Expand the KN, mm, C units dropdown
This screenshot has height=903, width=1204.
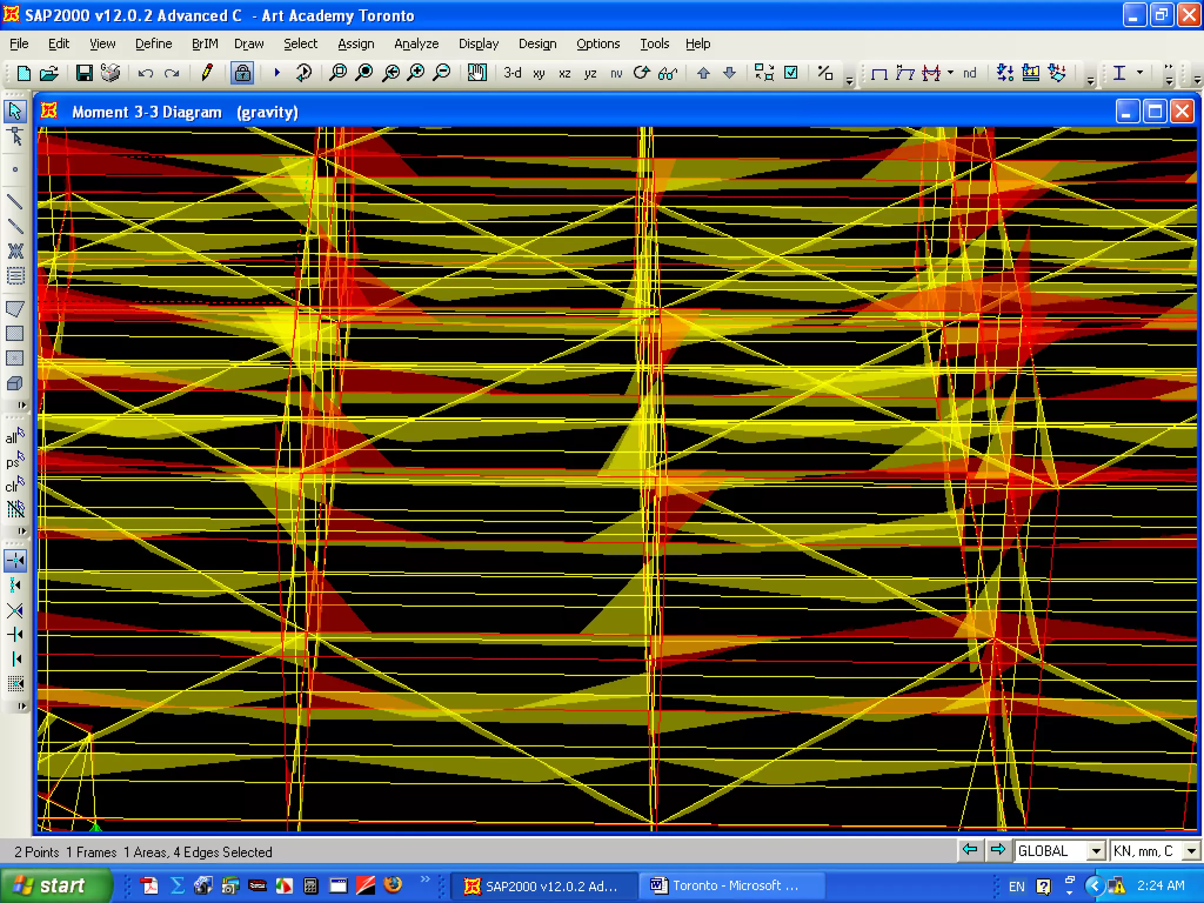[1191, 851]
